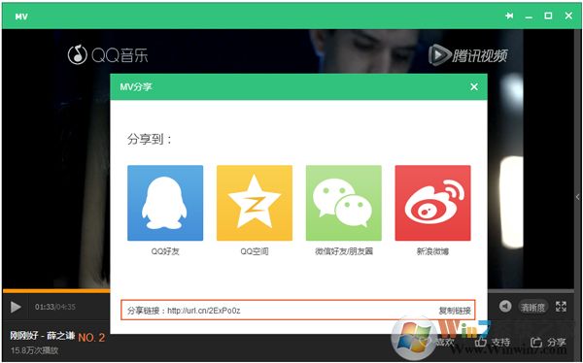Copy link with 复制链接 button

coord(455,311)
